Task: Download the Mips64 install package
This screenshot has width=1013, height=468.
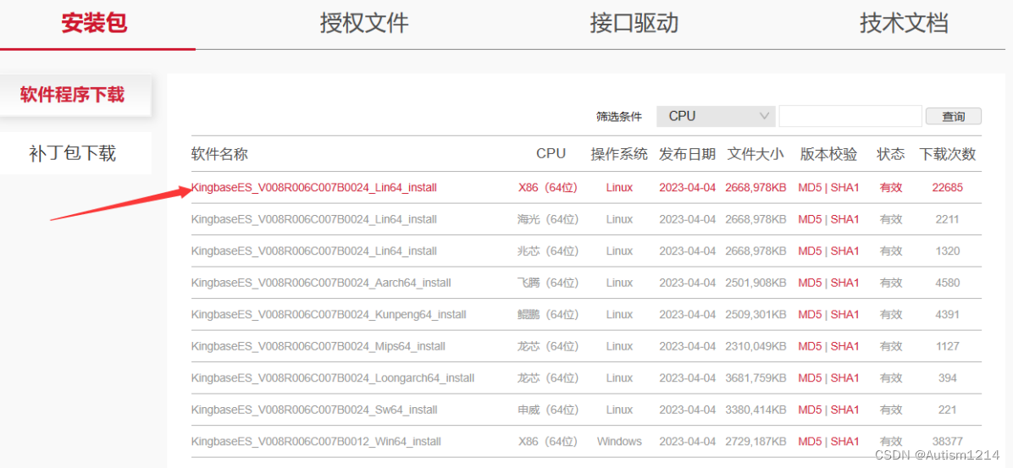Action: [x=318, y=346]
